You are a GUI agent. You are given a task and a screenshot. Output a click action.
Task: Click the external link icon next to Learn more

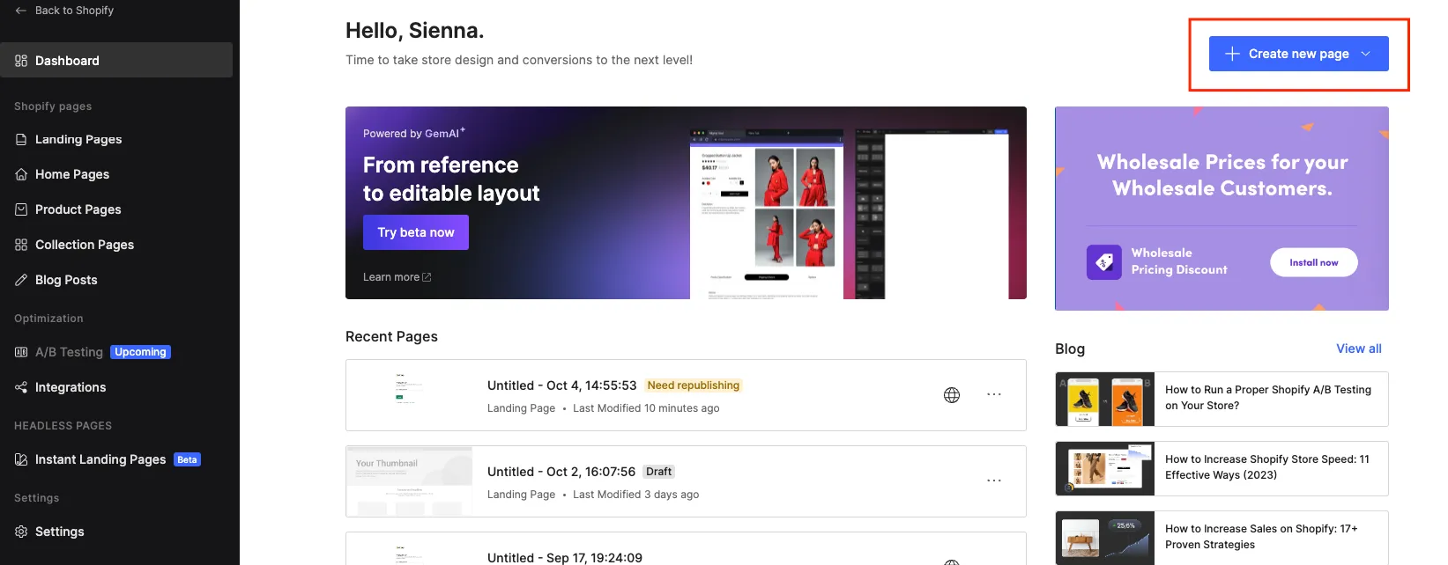[x=427, y=277]
